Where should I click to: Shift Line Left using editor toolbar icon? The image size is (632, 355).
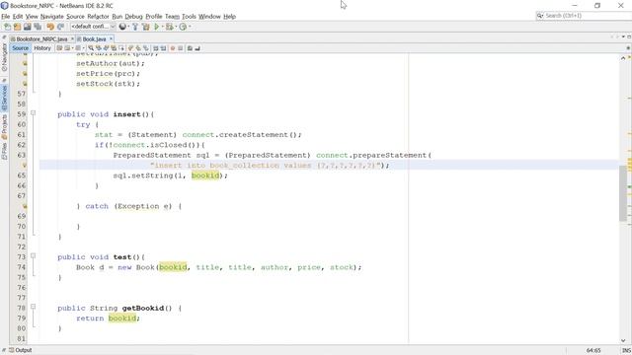pyautogui.click(x=156, y=48)
